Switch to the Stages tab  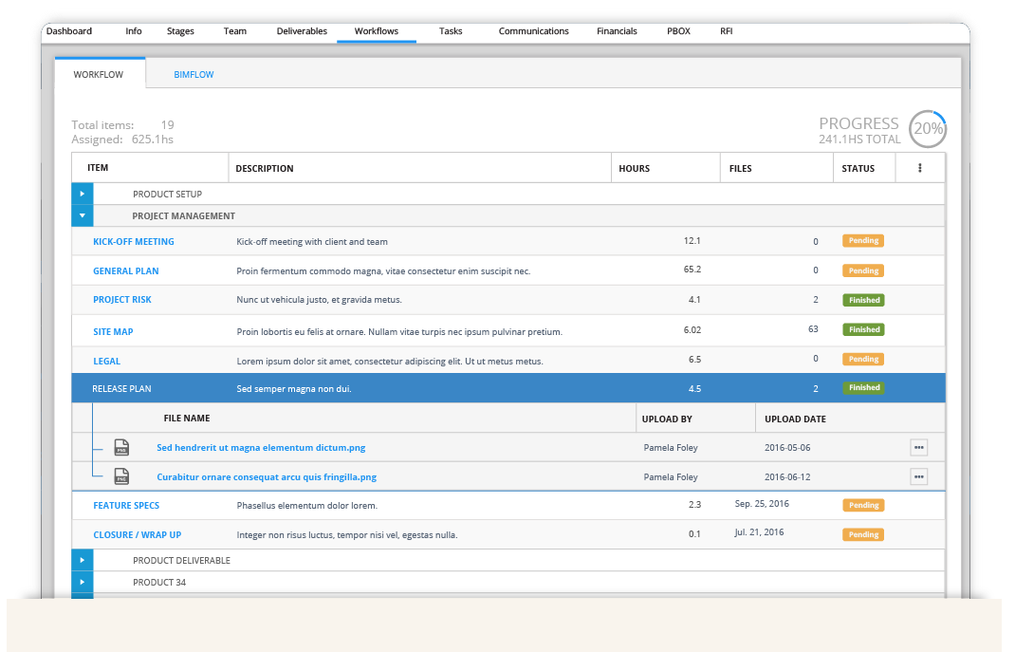coord(180,31)
